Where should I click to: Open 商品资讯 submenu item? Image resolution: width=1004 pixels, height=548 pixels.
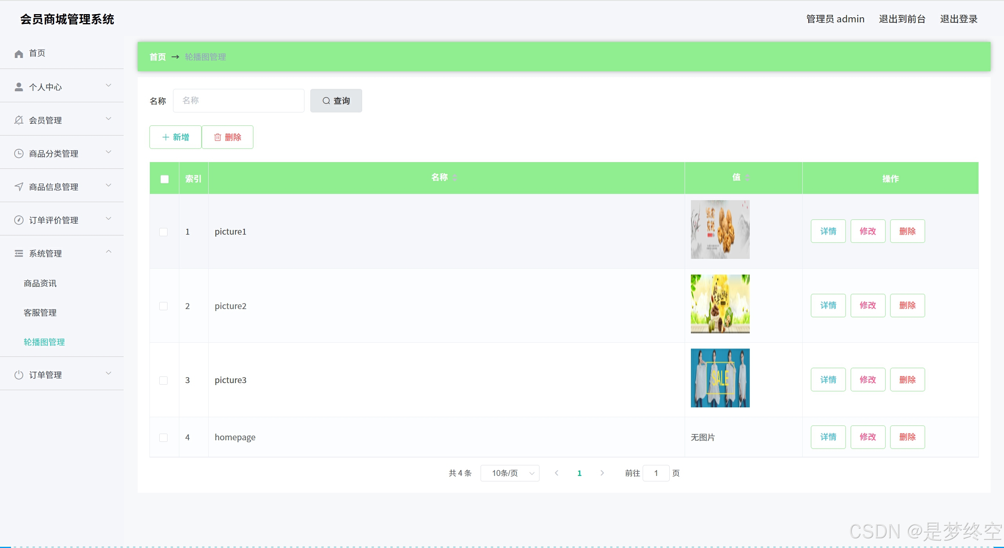coord(40,283)
